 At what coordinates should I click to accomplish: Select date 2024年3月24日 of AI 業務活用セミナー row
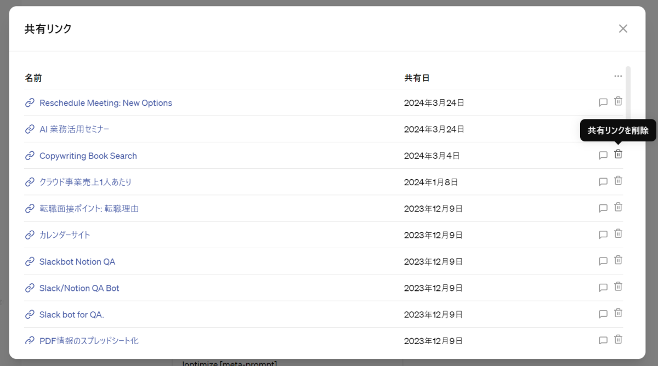click(434, 129)
